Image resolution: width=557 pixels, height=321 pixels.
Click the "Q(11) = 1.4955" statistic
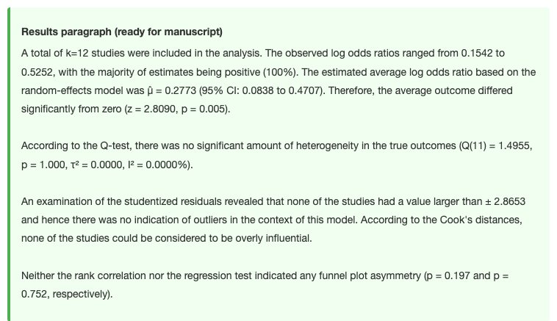click(496, 146)
